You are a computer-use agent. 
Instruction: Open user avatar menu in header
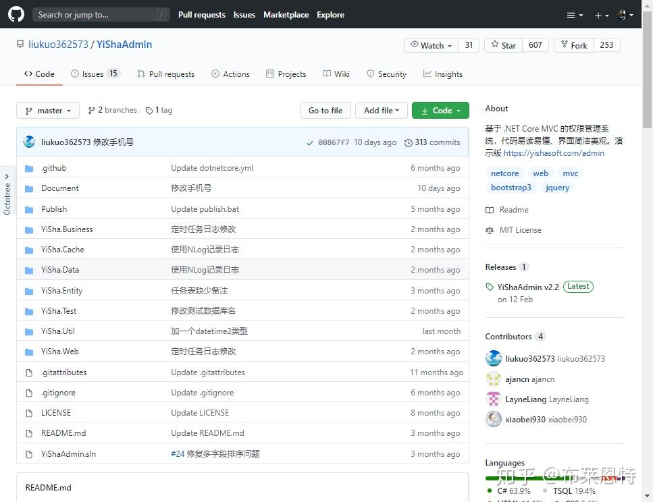point(625,15)
